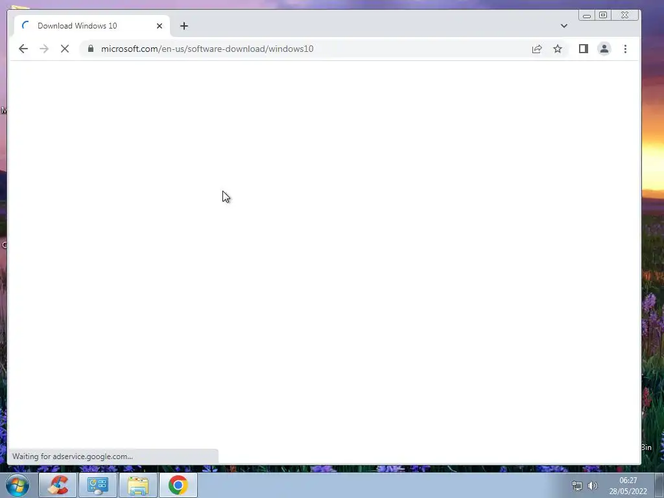Viewport: 664px width, 498px height.
Task: Go back to the previous page
Action: [x=23, y=49]
